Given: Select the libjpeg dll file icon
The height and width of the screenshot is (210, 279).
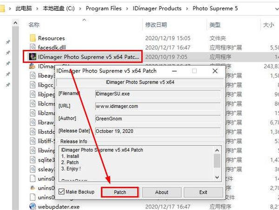Looking at the screenshot, I should [x=33, y=94].
